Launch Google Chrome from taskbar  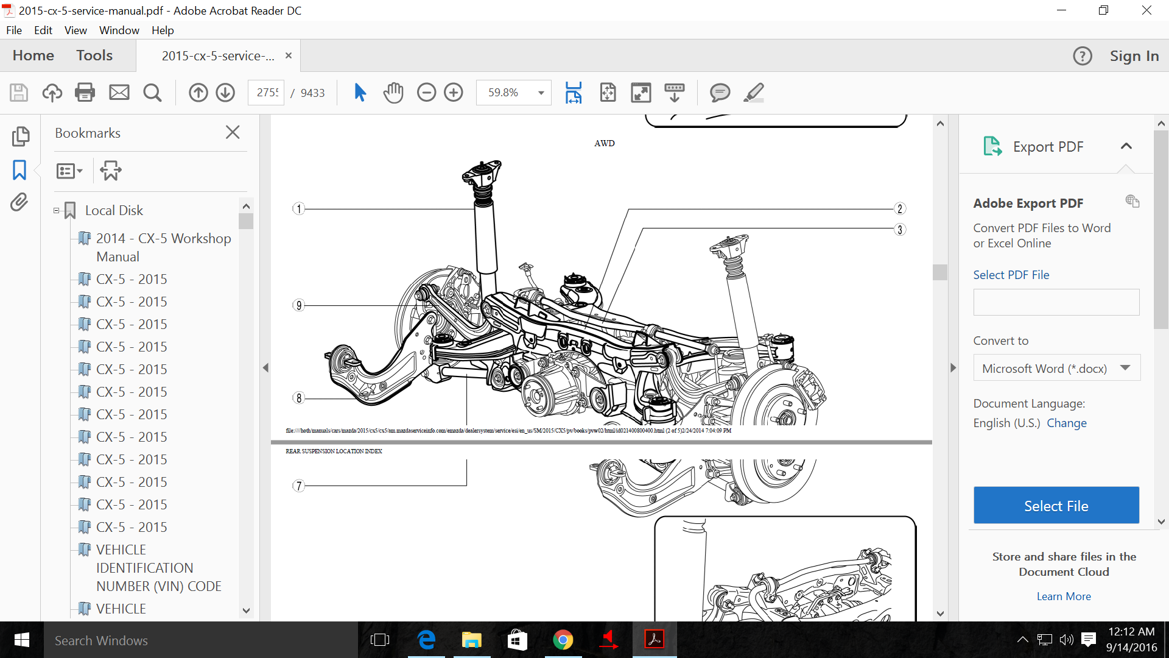point(563,640)
